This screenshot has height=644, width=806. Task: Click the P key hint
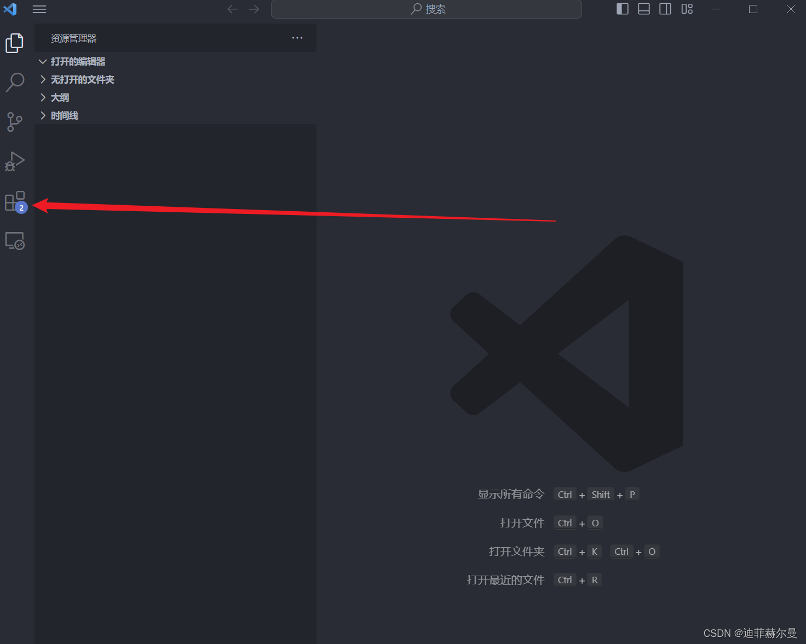tap(632, 495)
